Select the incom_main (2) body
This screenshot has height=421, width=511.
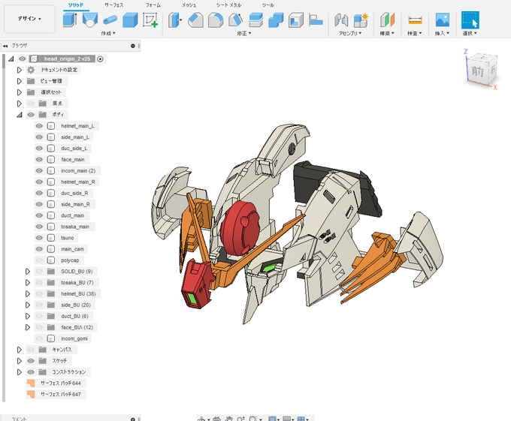(x=78, y=171)
